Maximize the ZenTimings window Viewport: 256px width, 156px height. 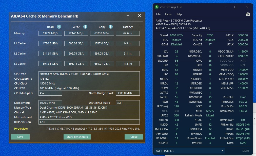[235, 7]
